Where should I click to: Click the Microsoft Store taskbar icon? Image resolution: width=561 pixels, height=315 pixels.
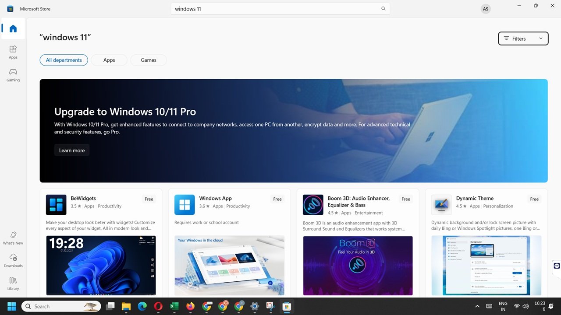tap(287, 306)
